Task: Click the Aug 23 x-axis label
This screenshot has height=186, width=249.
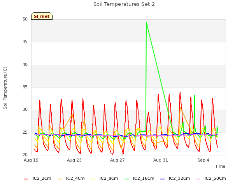Action: [x=74, y=160]
